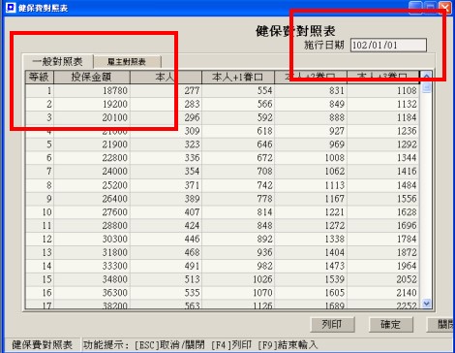Click 本人 value 323
The image size is (455, 353).
(x=166, y=144)
